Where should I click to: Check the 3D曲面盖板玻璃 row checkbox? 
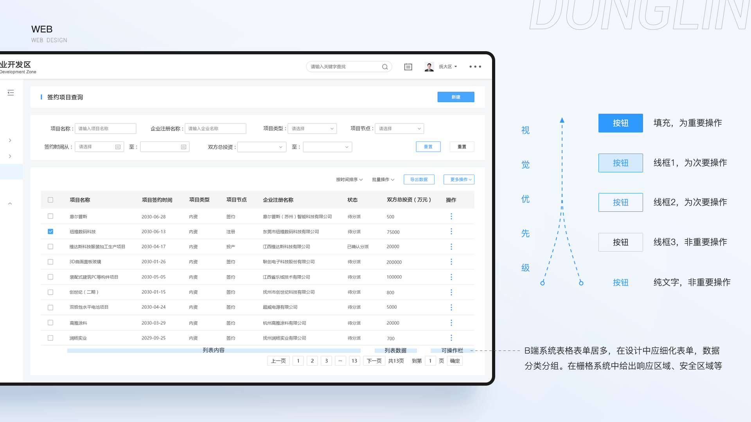50,262
